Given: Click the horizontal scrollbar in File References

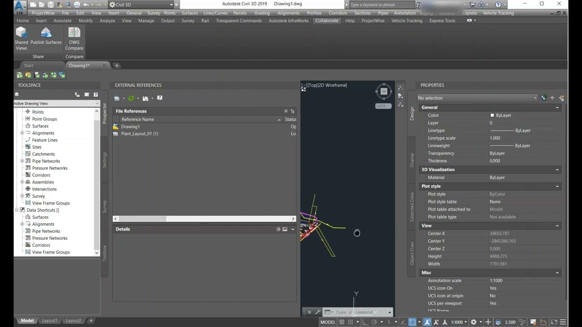Looking at the screenshot, I should [205, 219].
